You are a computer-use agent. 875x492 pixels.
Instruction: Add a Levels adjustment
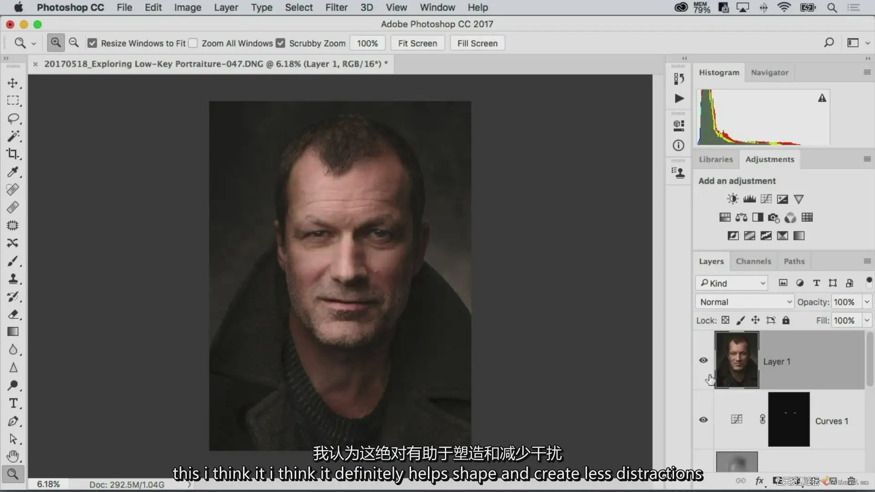(750, 199)
